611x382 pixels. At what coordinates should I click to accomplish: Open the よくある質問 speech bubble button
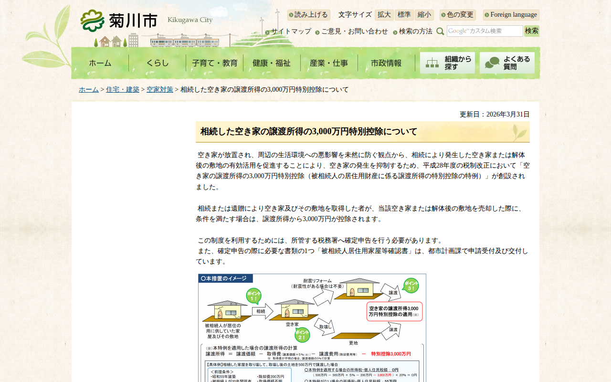[x=507, y=63]
